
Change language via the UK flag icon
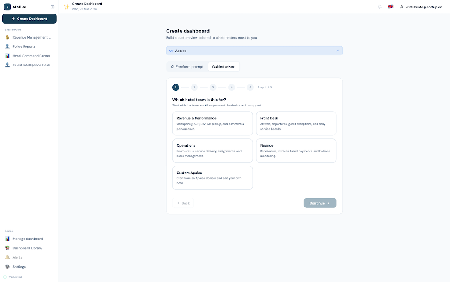coord(390,7)
